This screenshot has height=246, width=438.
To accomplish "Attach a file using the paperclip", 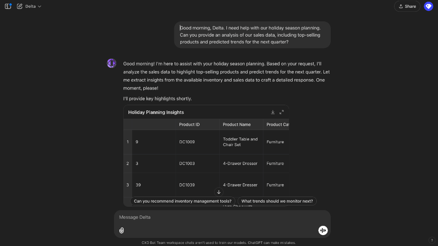I will pyautogui.click(x=122, y=230).
